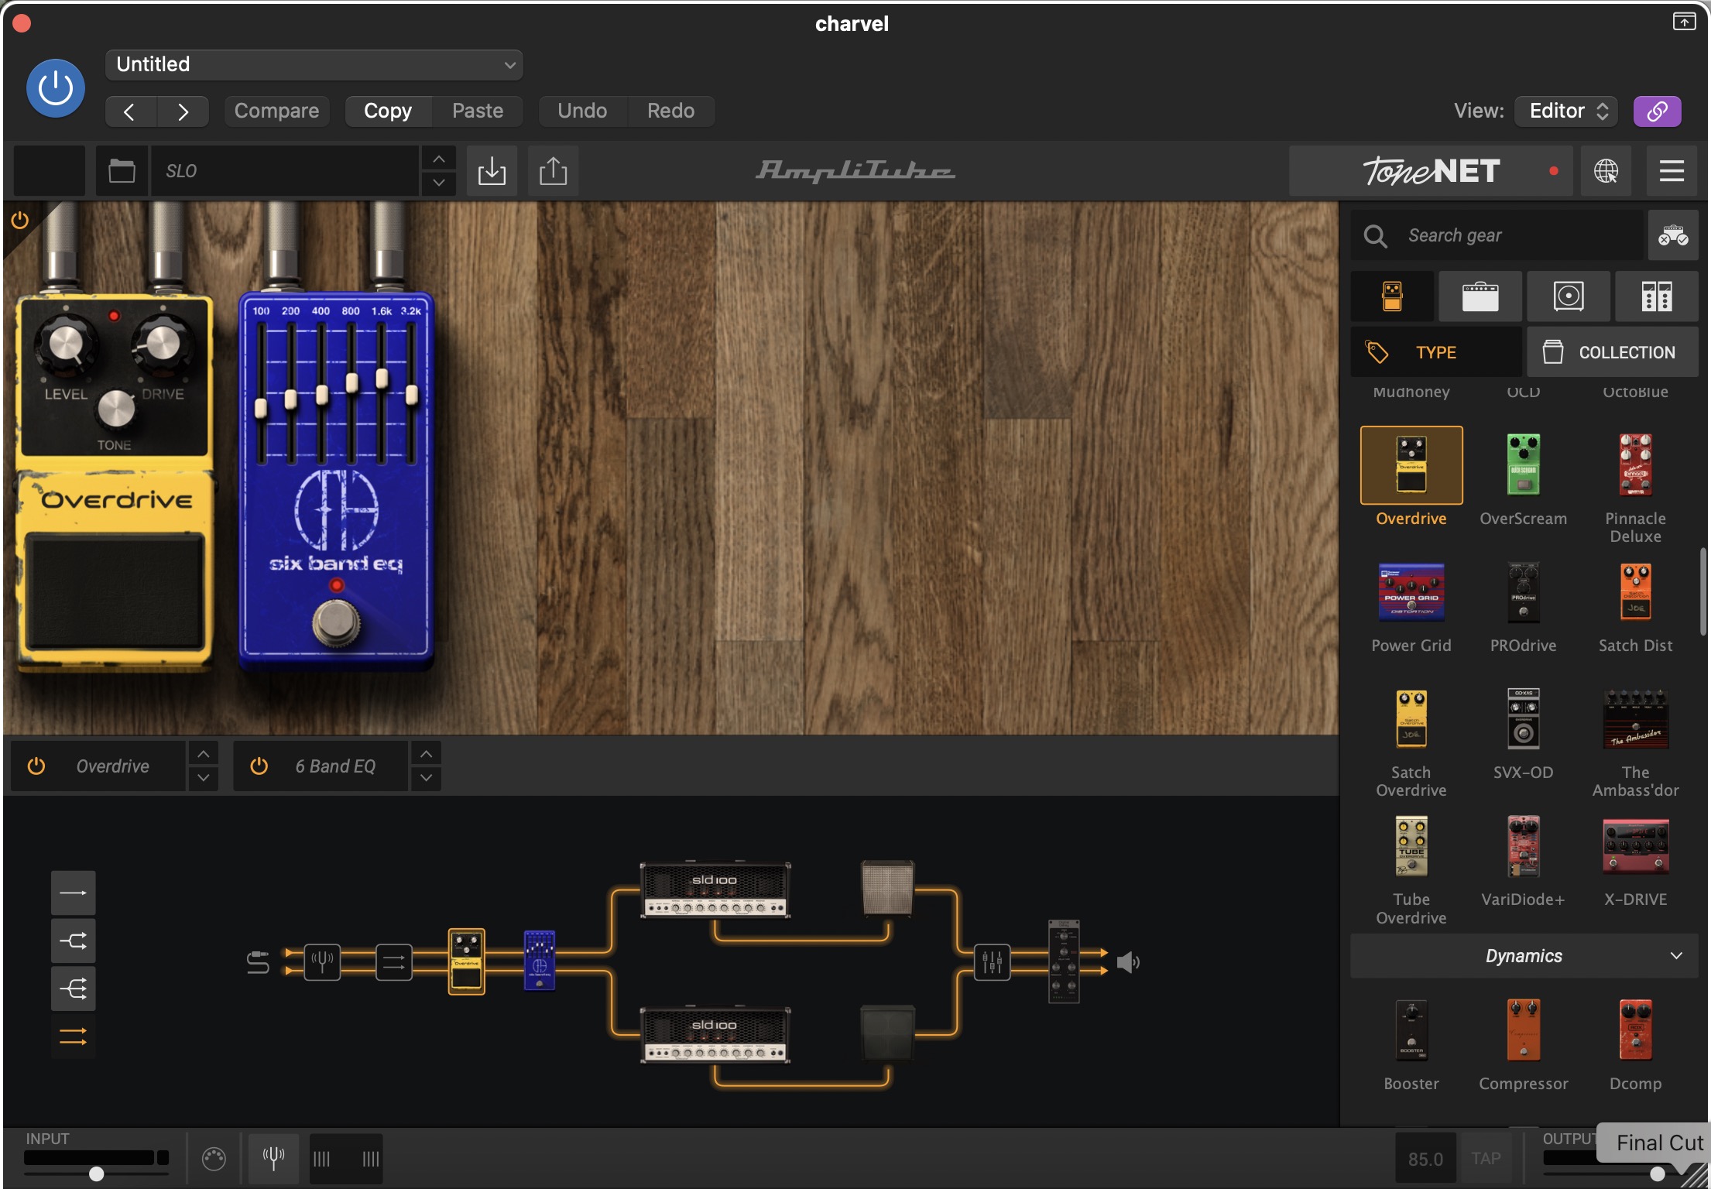This screenshot has height=1189, width=1711.
Task: Select the cabinets gear tab
Action: click(1569, 296)
